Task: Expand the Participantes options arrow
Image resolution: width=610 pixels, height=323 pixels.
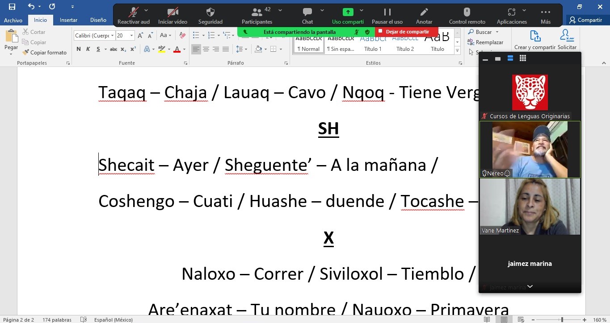Action: click(280, 10)
